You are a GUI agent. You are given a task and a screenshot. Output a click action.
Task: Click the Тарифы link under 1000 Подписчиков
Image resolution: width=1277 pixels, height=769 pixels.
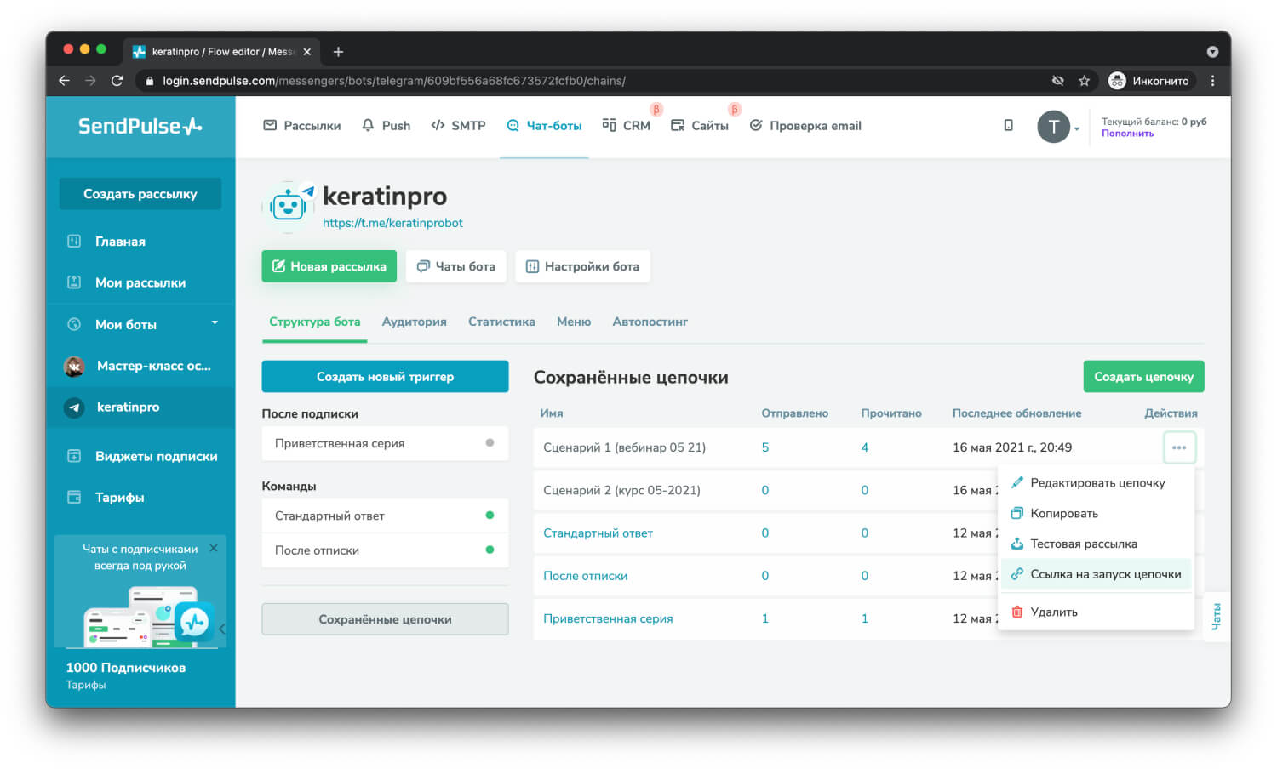click(x=86, y=685)
